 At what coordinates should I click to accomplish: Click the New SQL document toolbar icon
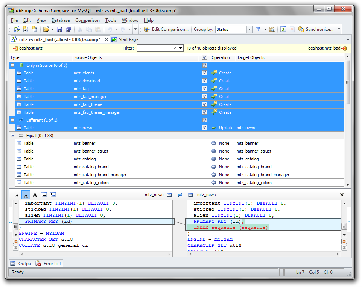point(26,29)
